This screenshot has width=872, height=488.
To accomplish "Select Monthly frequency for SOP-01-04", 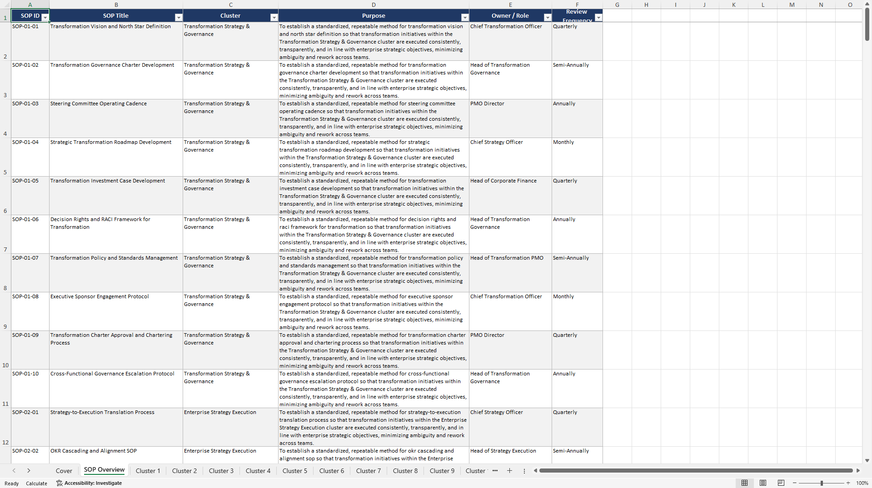I will 577,157.
